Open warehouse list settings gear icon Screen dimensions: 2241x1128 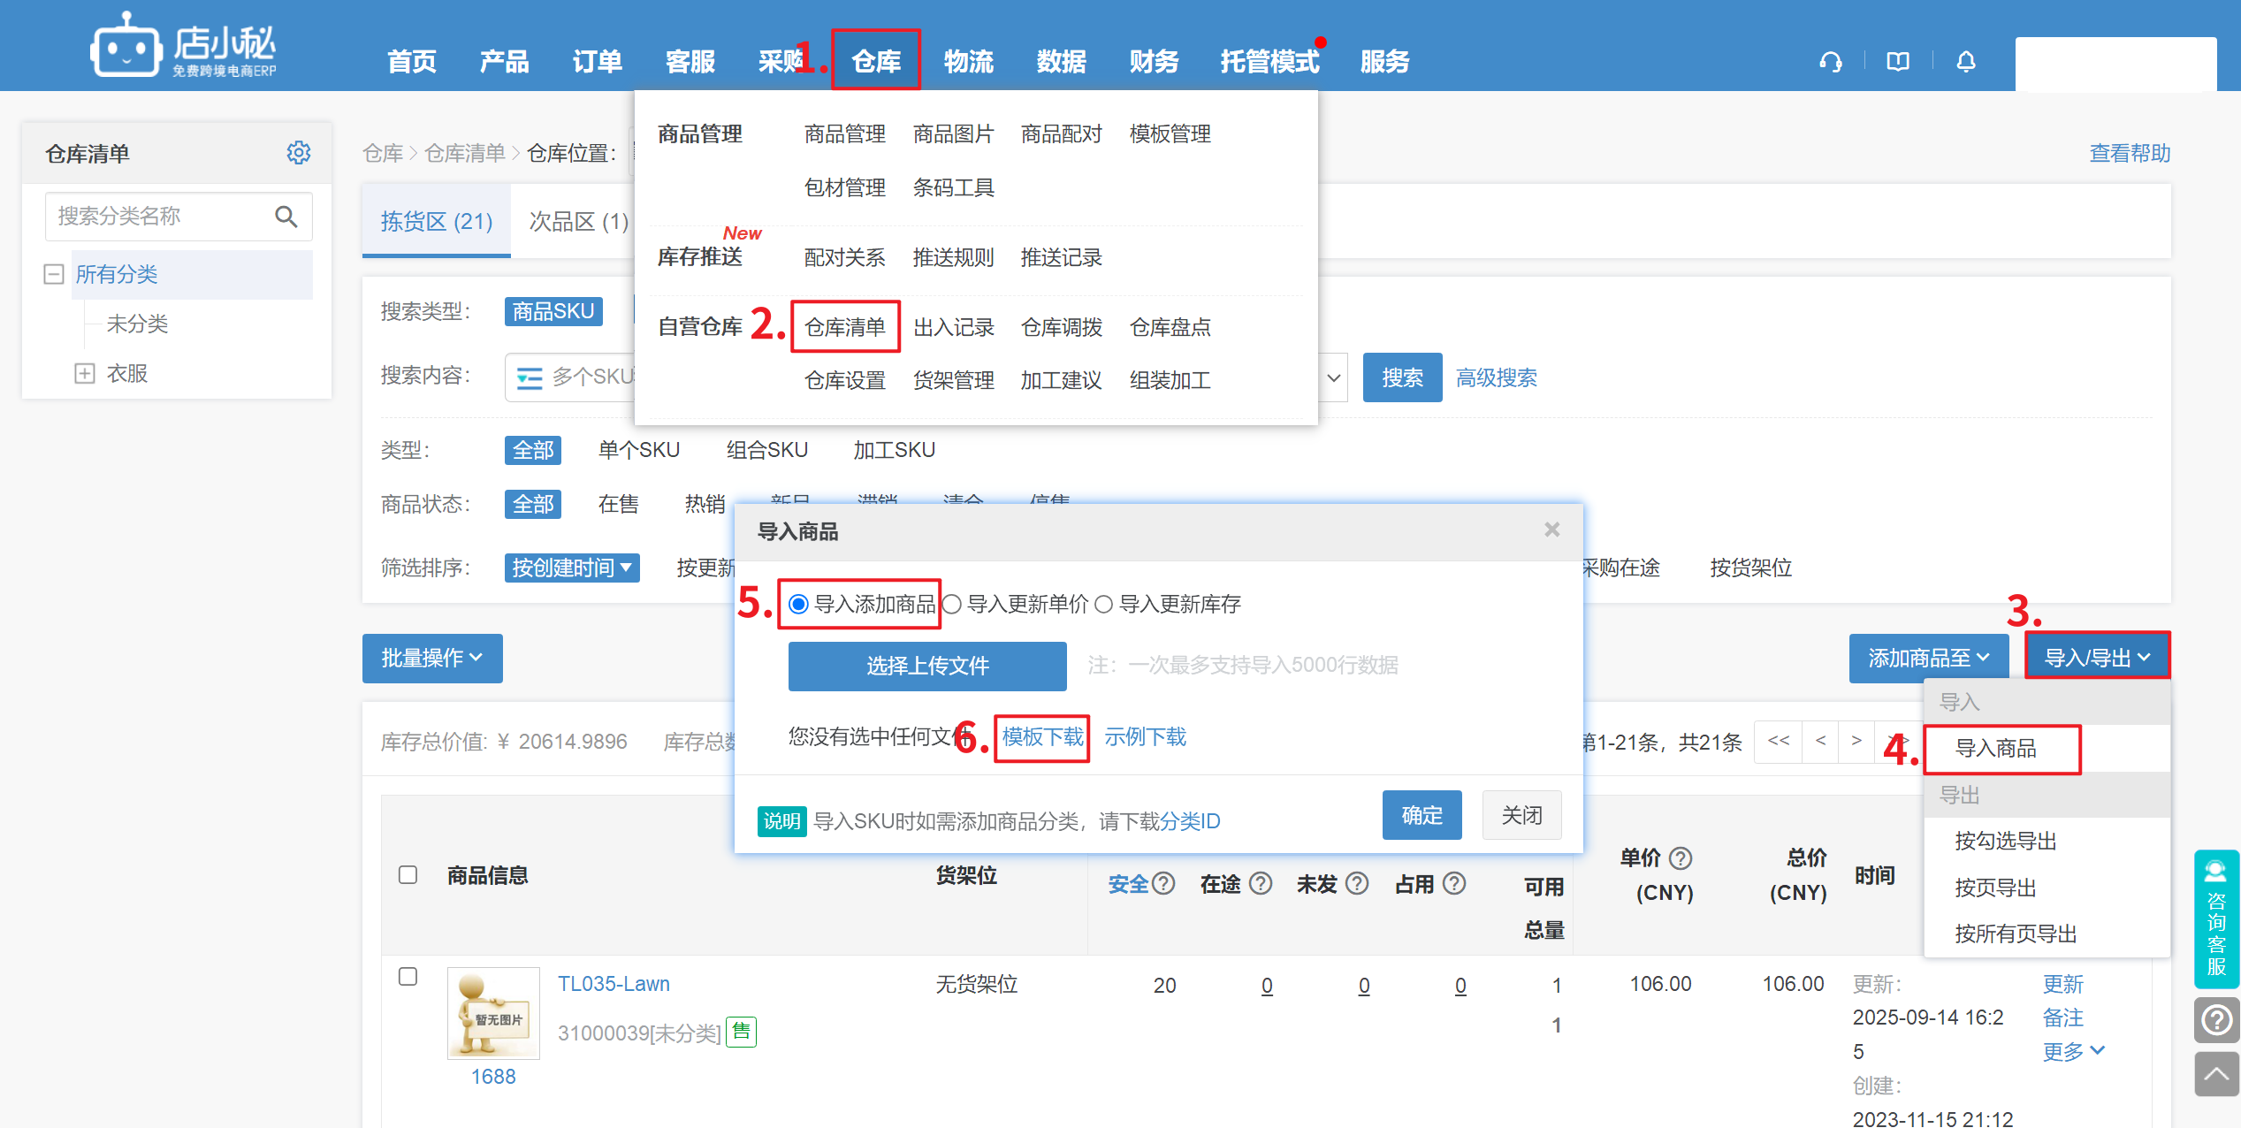coord(299,153)
